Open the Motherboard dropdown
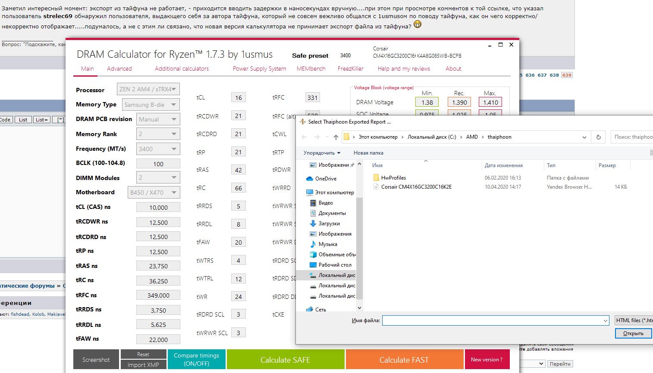This screenshot has height=373, width=653. pos(154,193)
